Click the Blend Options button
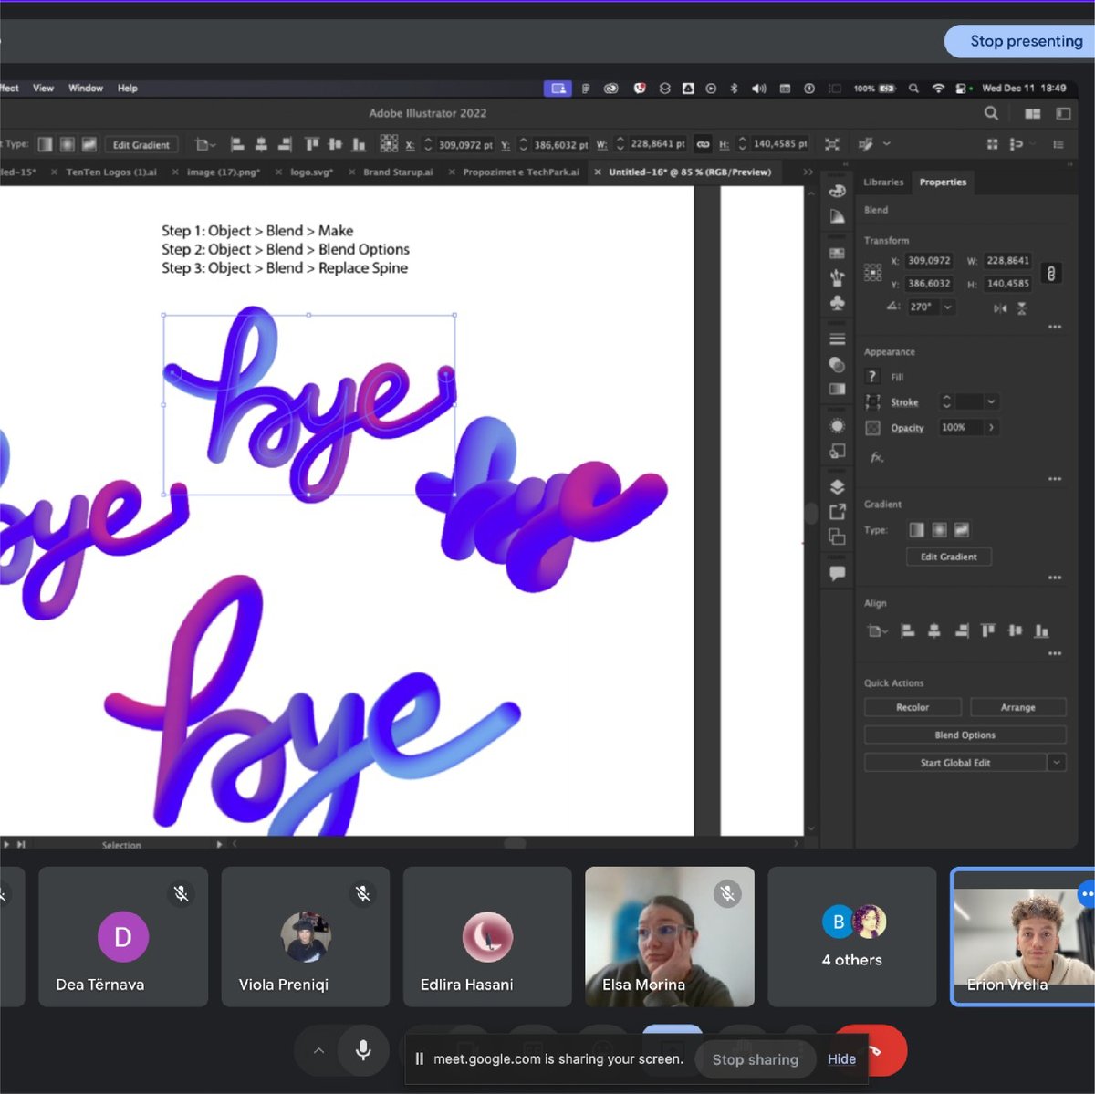1095x1094 pixels. [x=965, y=735]
